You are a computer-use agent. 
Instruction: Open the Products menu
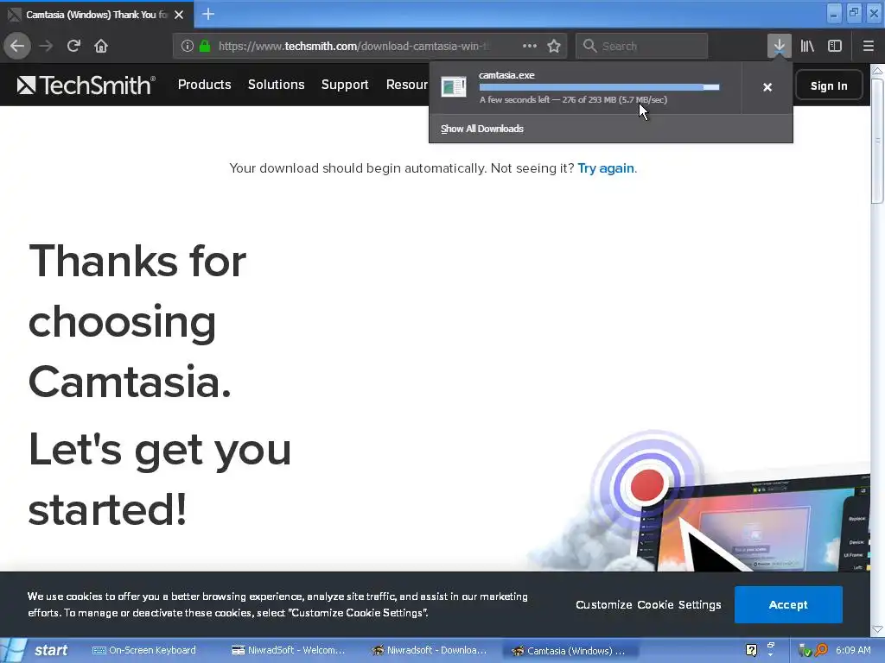click(204, 85)
